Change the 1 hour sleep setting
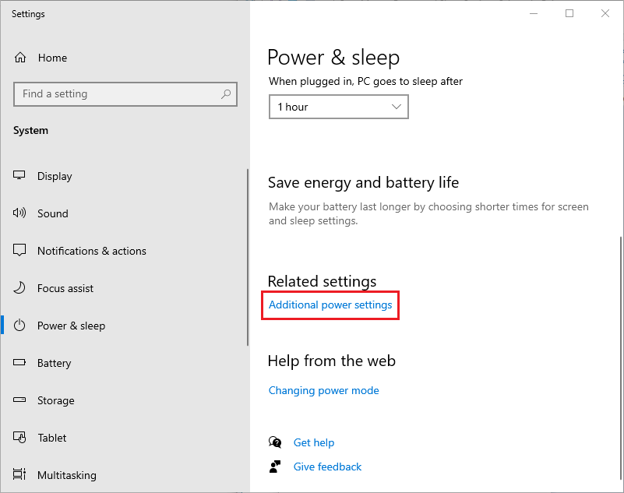Screen dimensions: 624x493 338,107
